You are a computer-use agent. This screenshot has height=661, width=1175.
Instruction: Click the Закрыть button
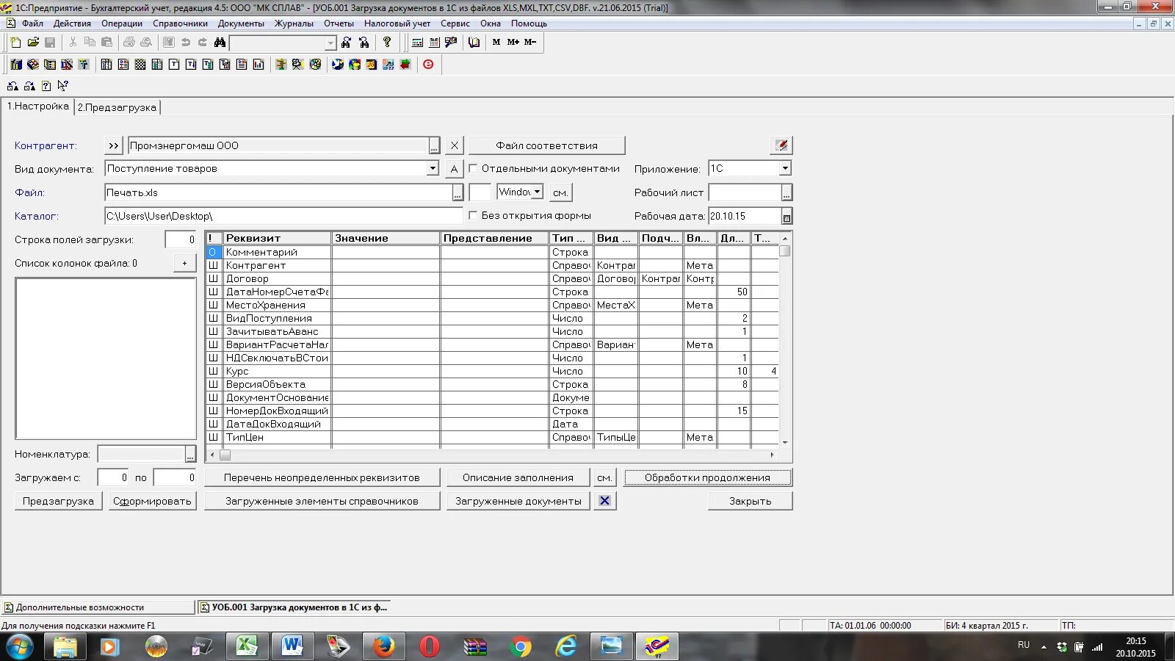click(750, 501)
